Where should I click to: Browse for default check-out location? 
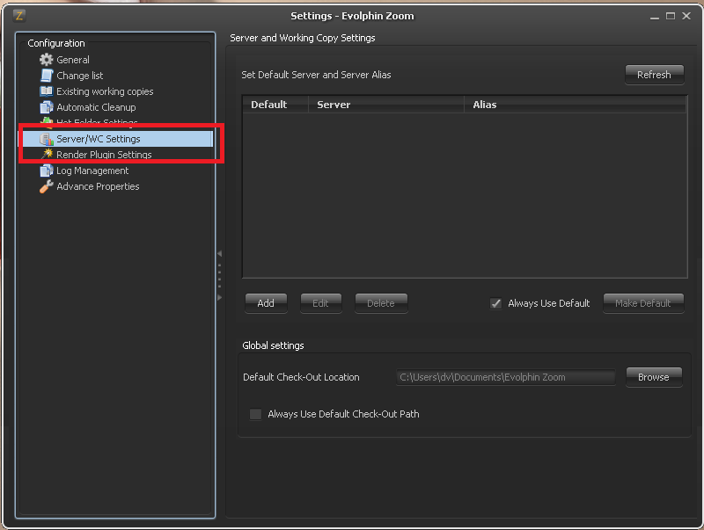(x=654, y=377)
